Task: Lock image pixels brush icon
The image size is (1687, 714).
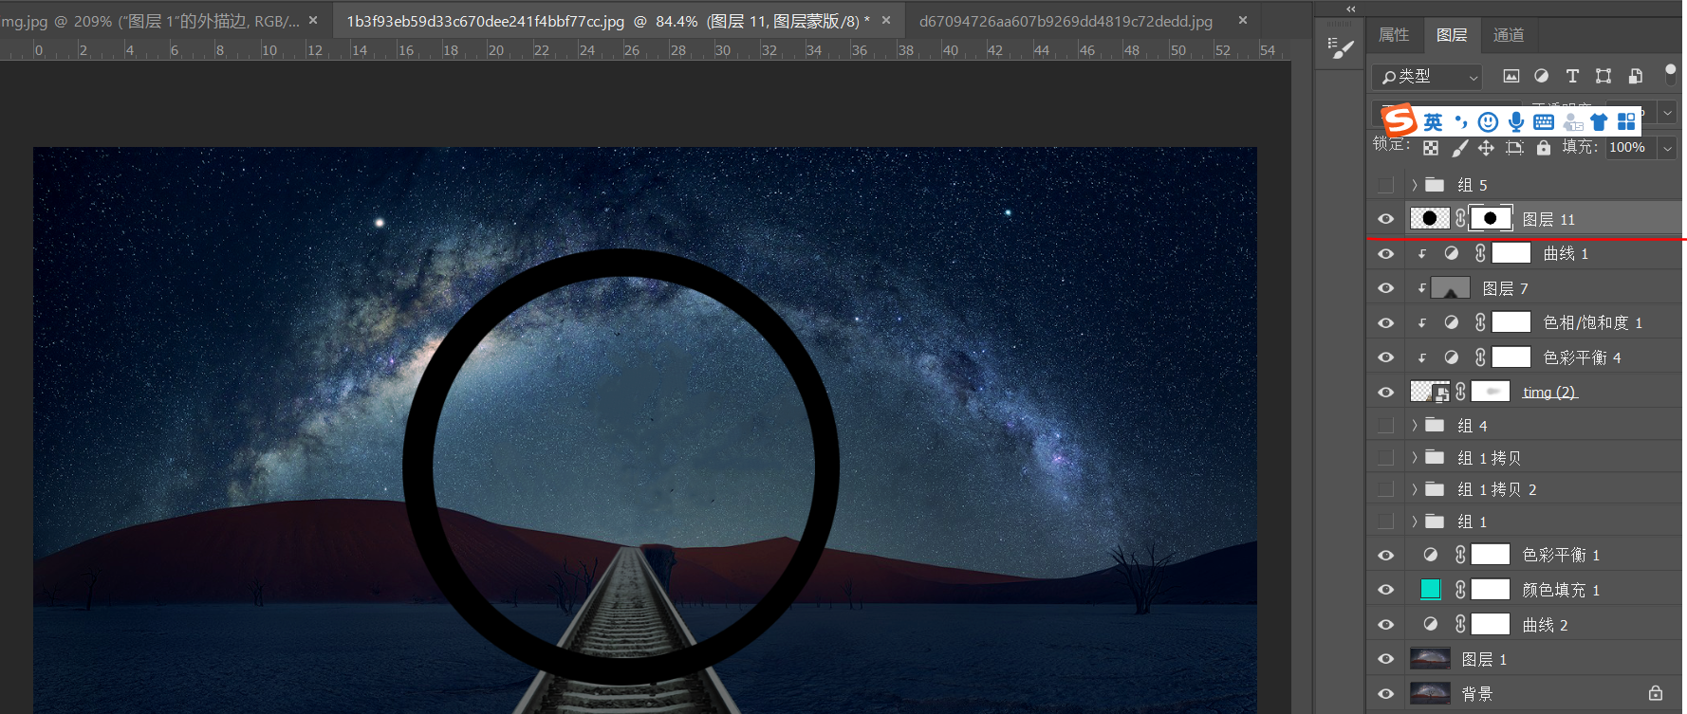Action: point(1459,148)
